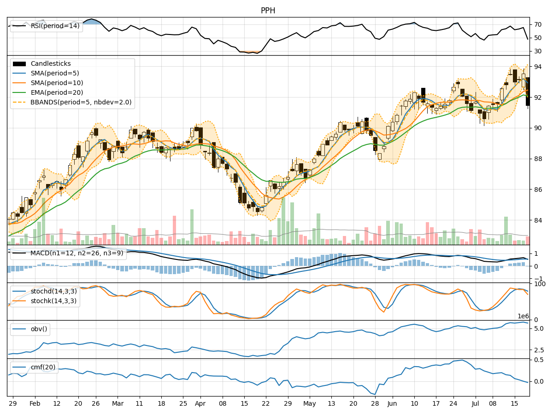The height and width of the screenshot is (414, 553).
Task: Select the RSI(period=14) line sample in legend
Action: point(18,26)
